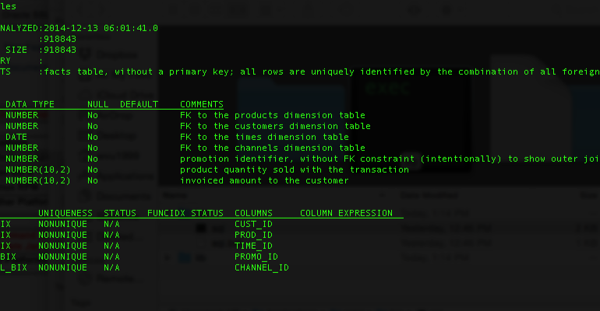
Task: Click the UNIQUENESS column header
Action: [x=65, y=213]
